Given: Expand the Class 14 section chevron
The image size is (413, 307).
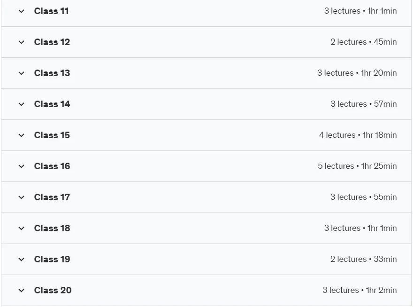Looking at the screenshot, I should [x=21, y=104].
